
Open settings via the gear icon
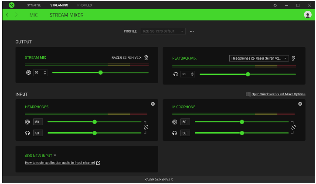tap(275, 5)
